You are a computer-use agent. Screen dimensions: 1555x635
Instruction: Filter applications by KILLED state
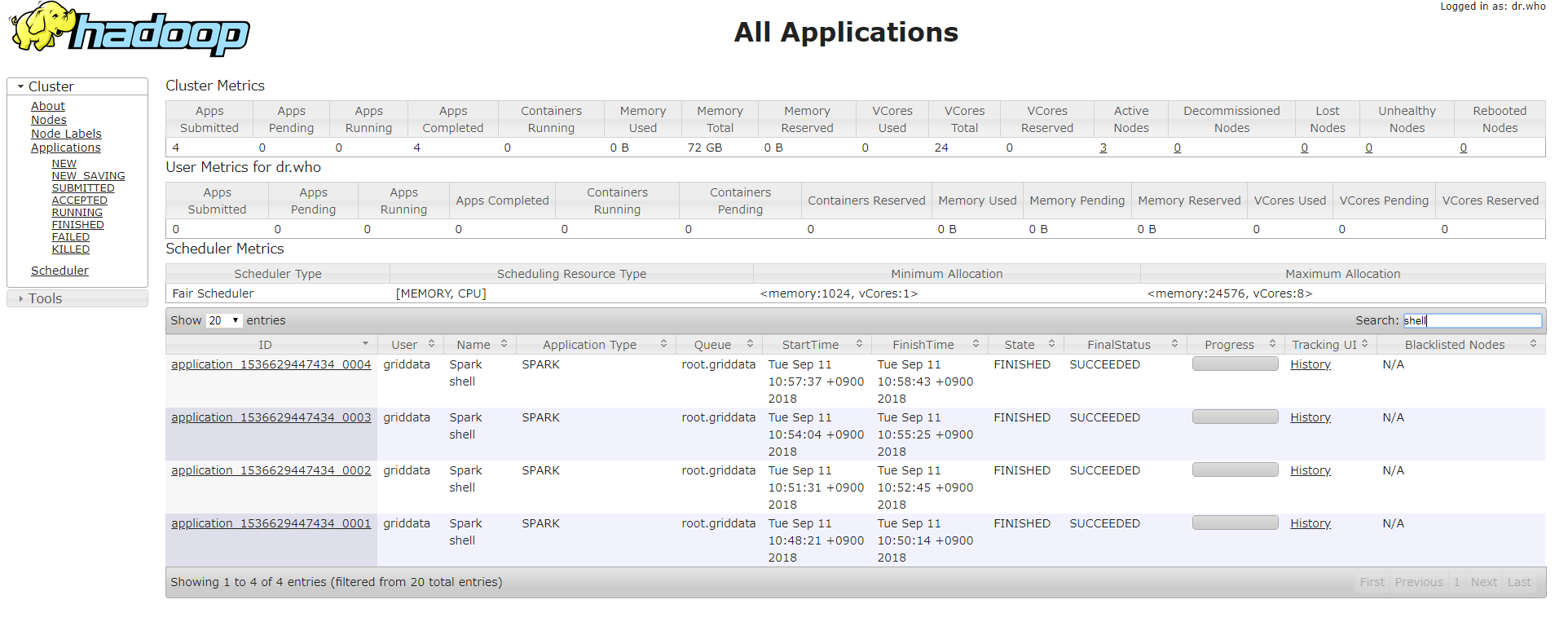pos(71,249)
